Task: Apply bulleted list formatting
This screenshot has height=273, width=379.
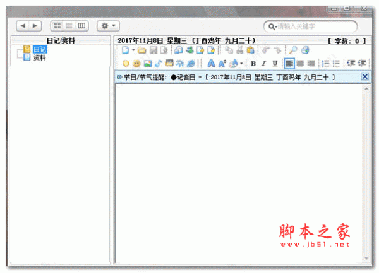Action: point(336,64)
